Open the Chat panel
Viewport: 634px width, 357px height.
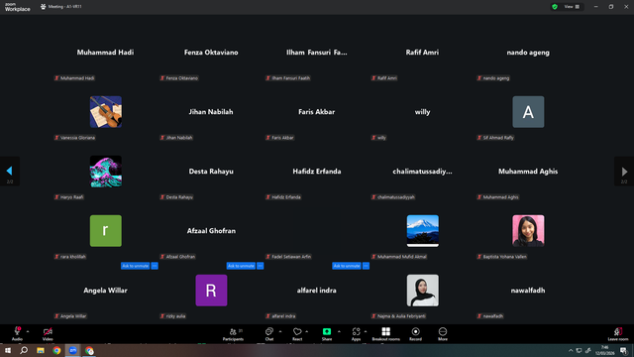269,333
